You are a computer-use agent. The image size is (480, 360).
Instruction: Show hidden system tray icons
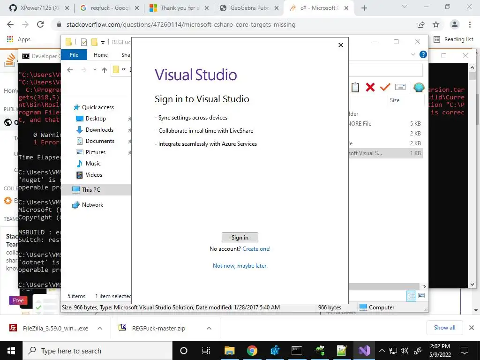[382, 351]
